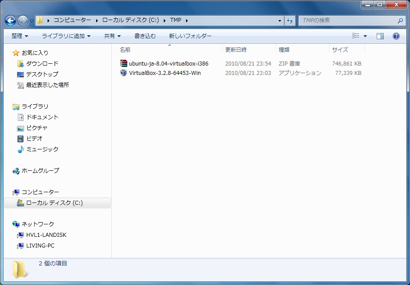Select the ubuntu-ja-8.04-virtualbox-i386 file
The image size is (410, 285).
click(169, 64)
